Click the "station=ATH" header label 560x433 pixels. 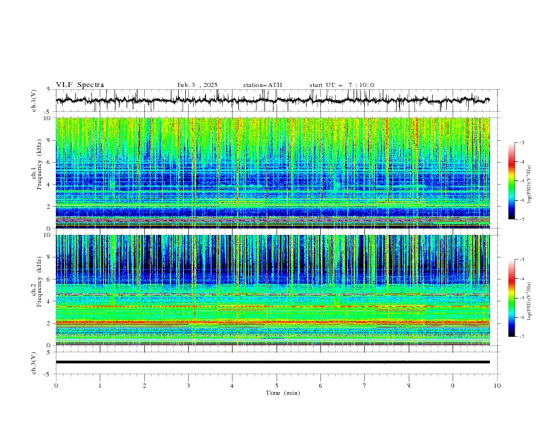[262, 85]
